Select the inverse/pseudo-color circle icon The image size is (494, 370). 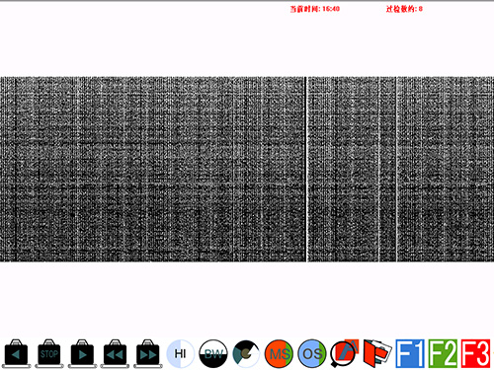(x=246, y=353)
